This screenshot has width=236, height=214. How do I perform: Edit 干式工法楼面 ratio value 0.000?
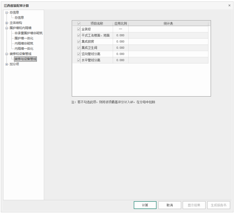[x=121, y=35]
